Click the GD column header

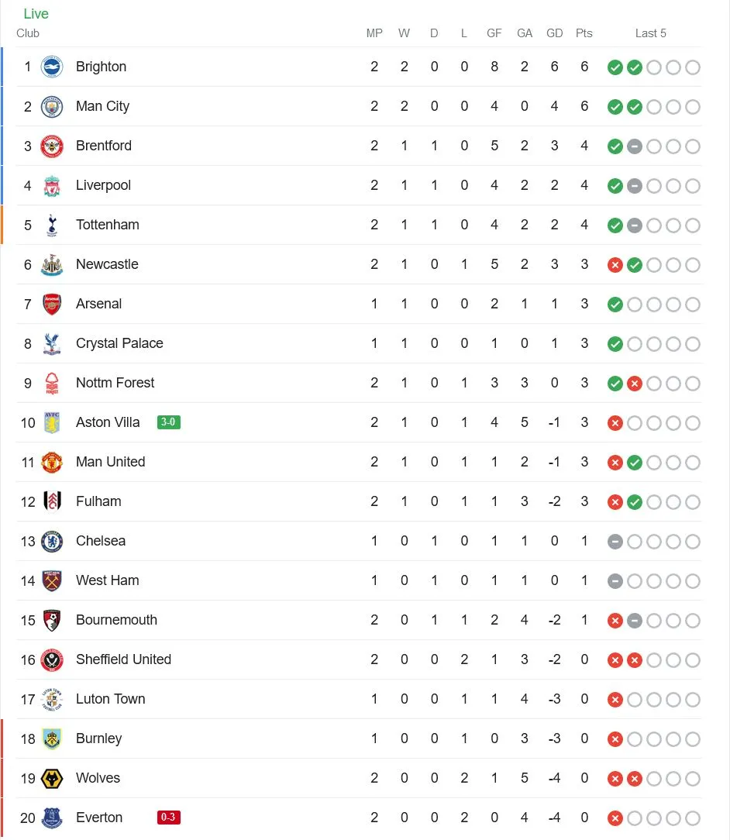pyautogui.click(x=554, y=33)
